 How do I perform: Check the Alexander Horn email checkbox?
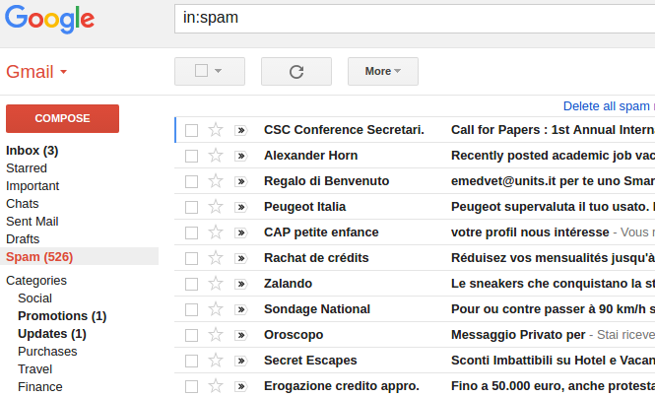[191, 156]
